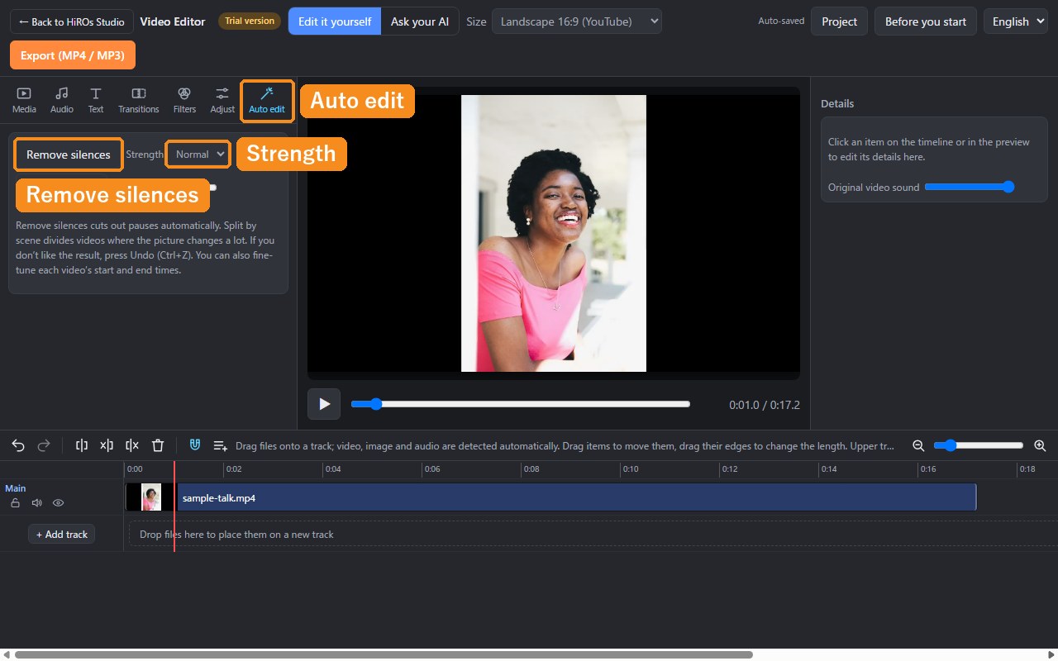Click the trim-right-of-playhead icon
The width and height of the screenshot is (1058, 661).
(132, 445)
